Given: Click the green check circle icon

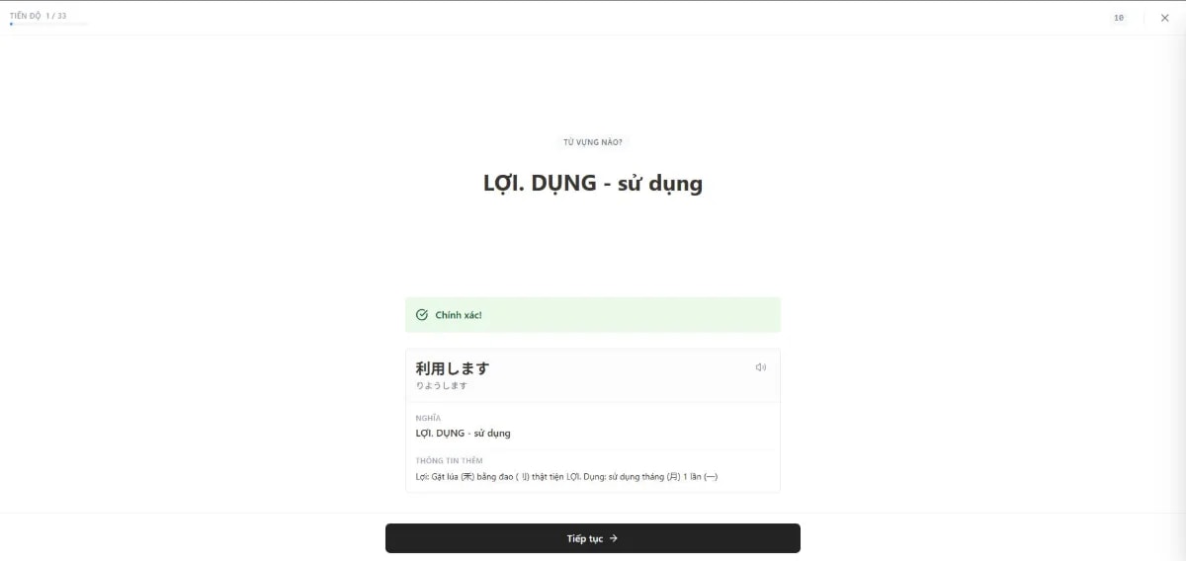Looking at the screenshot, I should [422, 315].
